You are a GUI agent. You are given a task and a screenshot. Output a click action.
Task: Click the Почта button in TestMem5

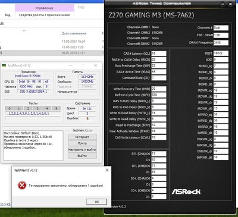(x=82, y=143)
